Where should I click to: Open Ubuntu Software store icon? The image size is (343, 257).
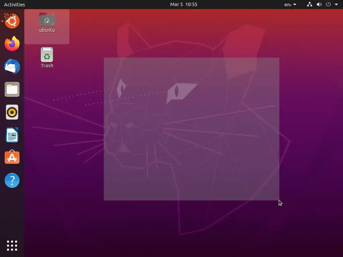12,157
